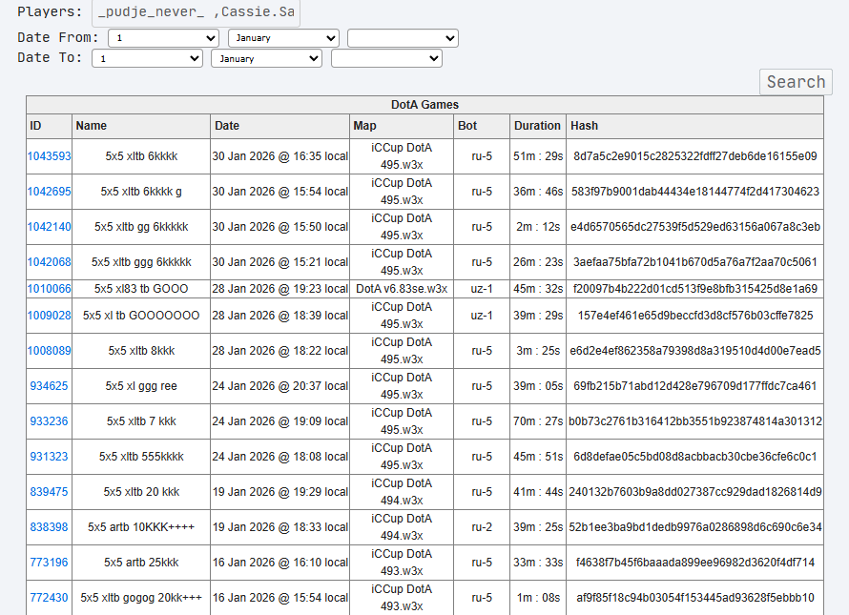849x615 pixels.
Task: Click the ID column header
Action: (x=50, y=126)
